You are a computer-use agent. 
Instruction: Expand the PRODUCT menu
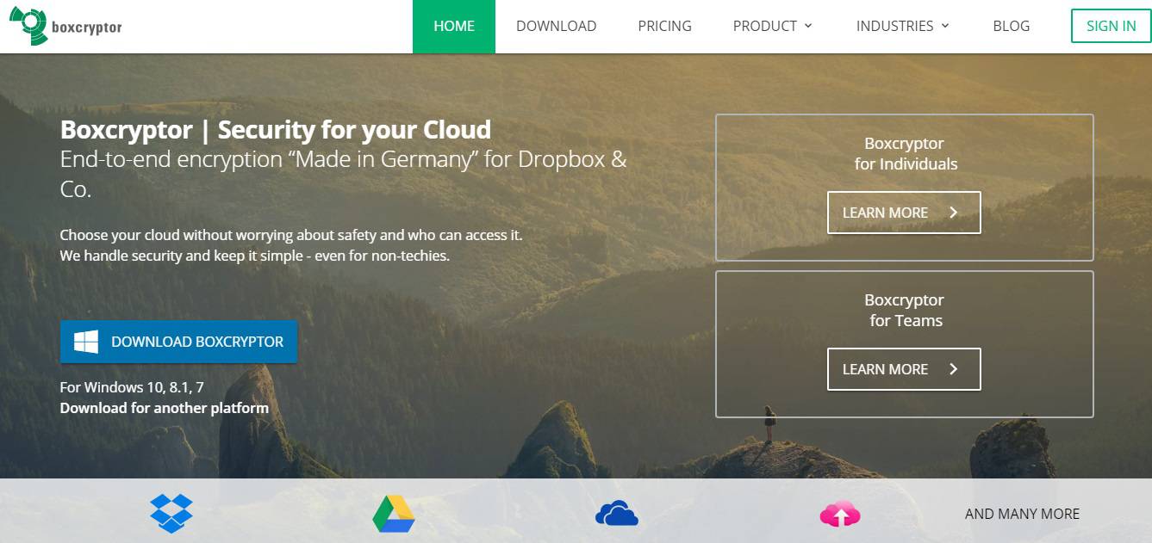click(x=773, y=26)
